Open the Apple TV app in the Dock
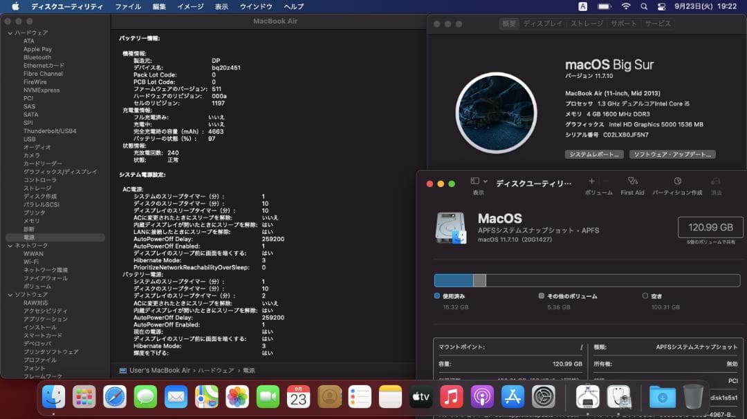 421,397
